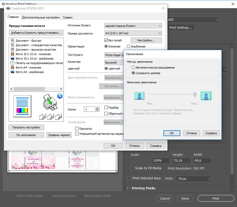The height and width of the screenshot is (207, 237).
Task: Click the "Фото A4 - альбомная" preset icon
Action: coord(12,72)
